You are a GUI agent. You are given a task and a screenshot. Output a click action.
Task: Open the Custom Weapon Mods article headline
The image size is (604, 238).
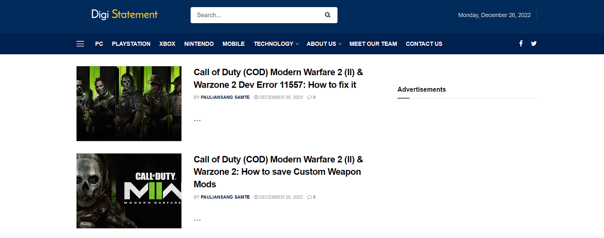pyautogui.click(x=278, y=172)
